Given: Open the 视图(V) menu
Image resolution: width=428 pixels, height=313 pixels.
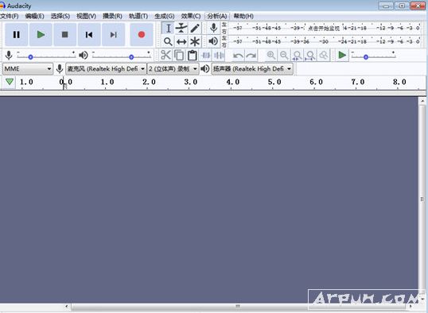Looking at the screenshot, I should [x=86, y=17].
